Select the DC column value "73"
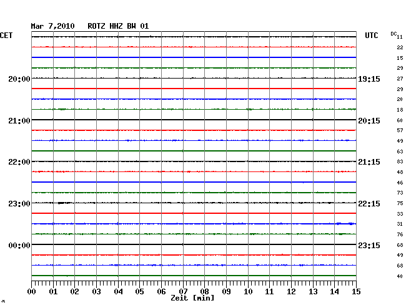Image resolution: width=406 pixels, height=308 pixels. click(x=400, y=193)
